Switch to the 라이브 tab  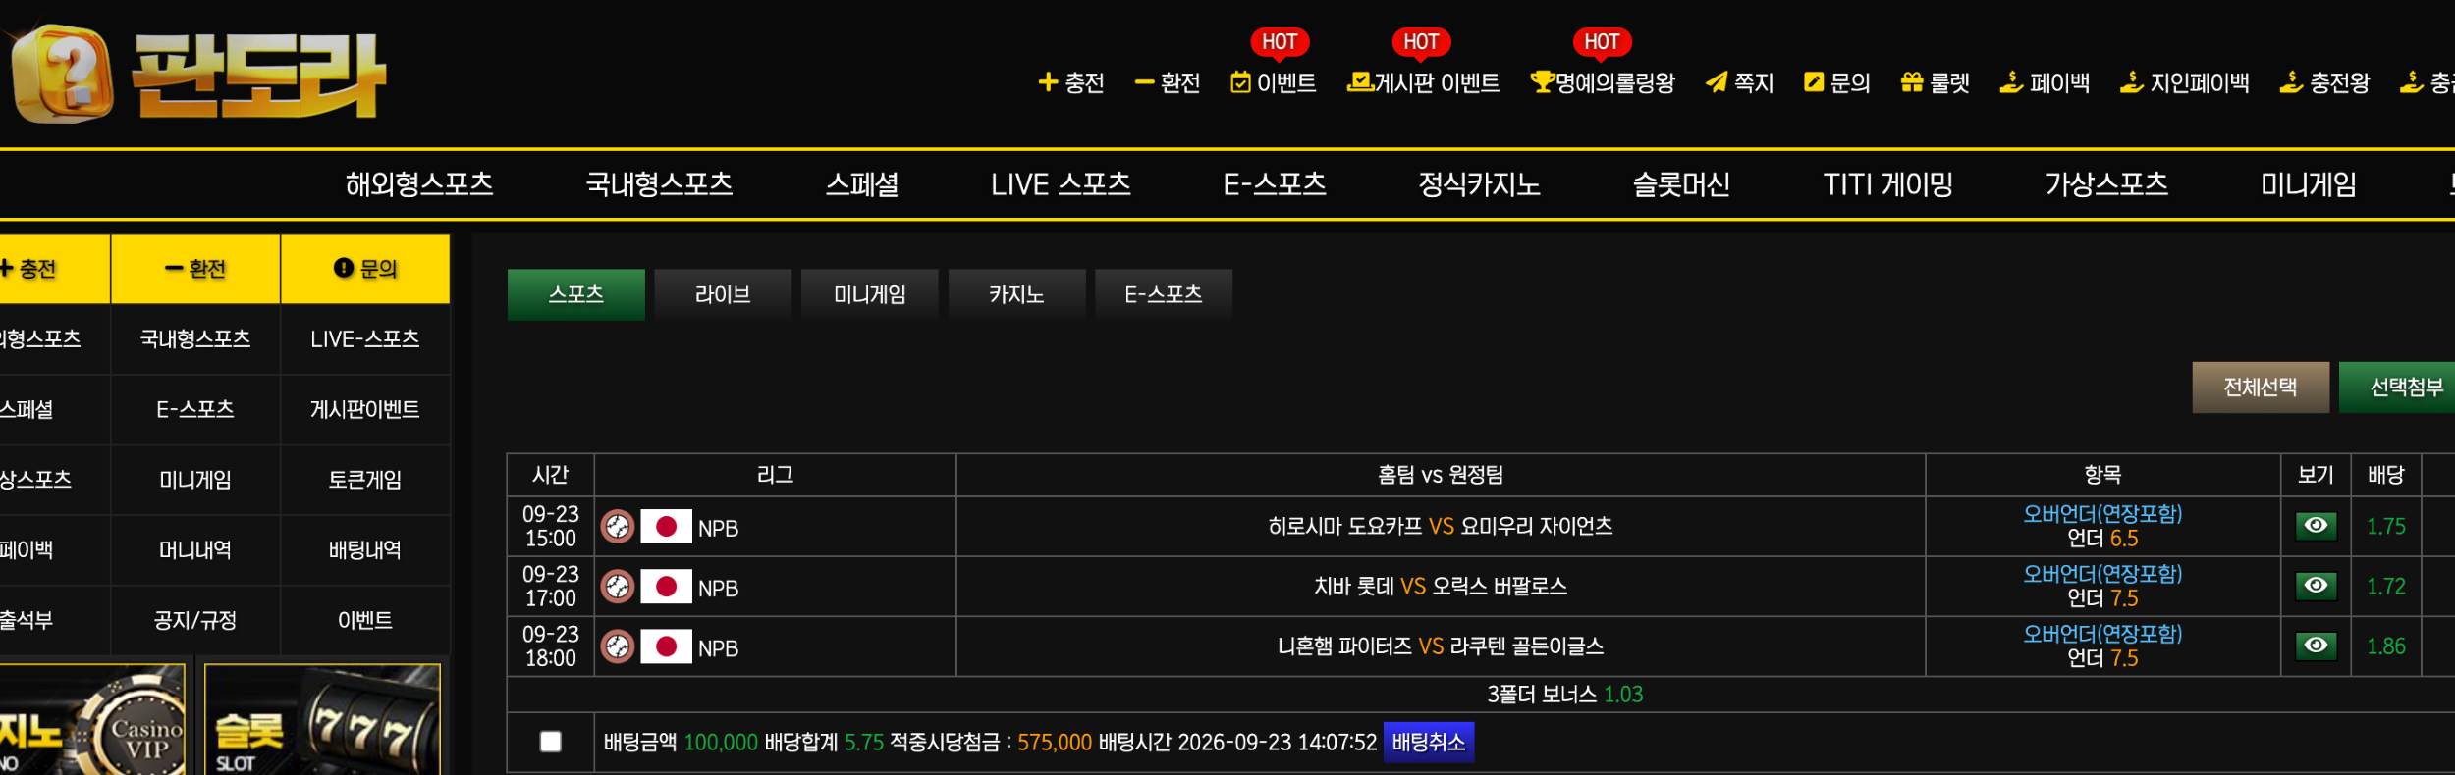723,294
